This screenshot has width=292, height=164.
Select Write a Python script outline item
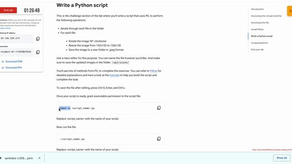tap(261, 36)
